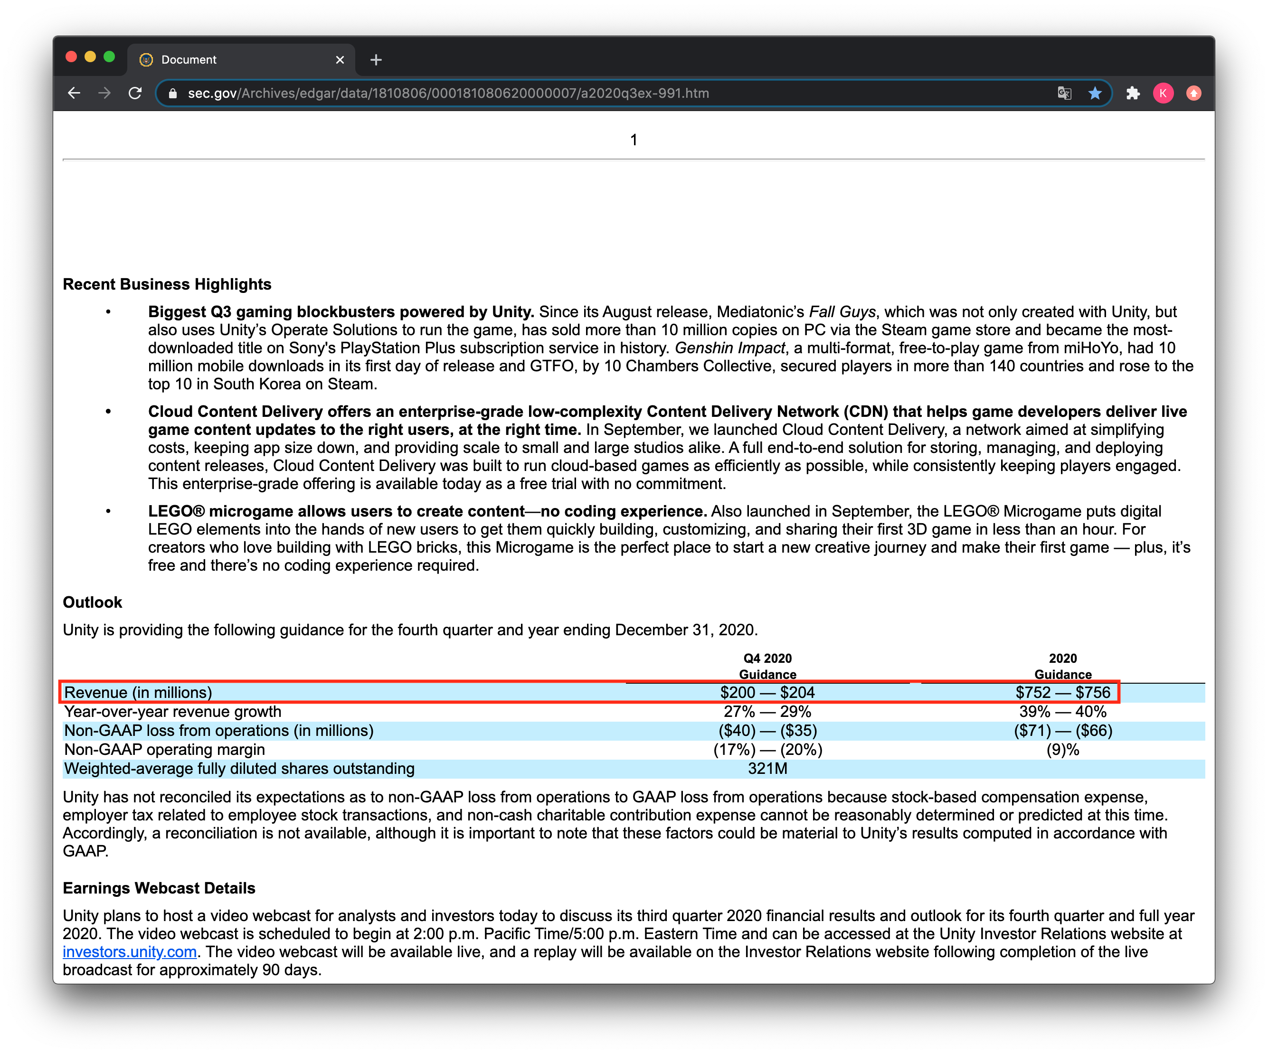Click the Q4 2020 Guidance column header
The width and height of the screenshot is (1268, 1054).
767,666
